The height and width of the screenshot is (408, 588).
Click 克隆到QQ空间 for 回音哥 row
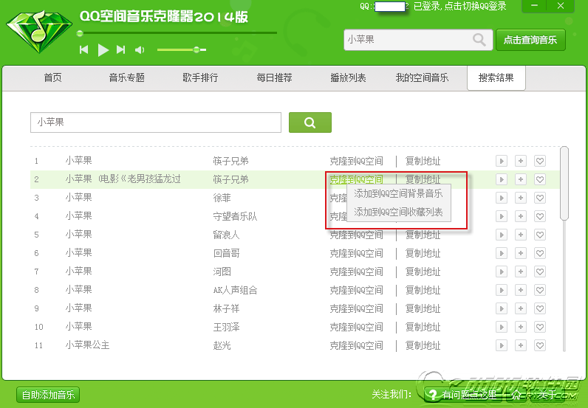point(356,253)
